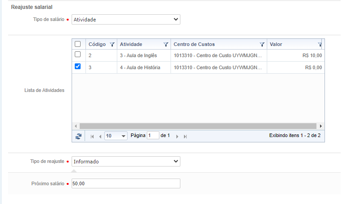Click the Próximo salário input field
Image resolution: width=346 pixels, height=204 pixels.
point(126,184)
